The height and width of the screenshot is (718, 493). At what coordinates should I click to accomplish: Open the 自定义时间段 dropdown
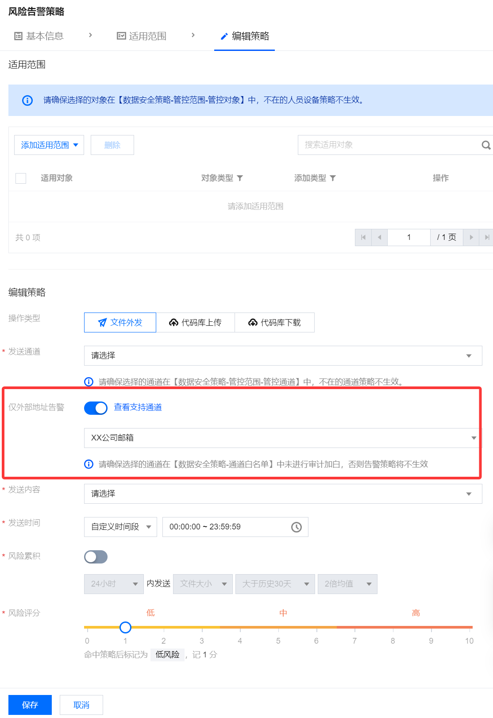[120, 527]
